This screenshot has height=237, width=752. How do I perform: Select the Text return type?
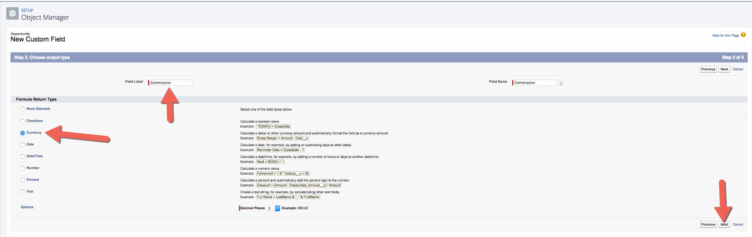click(23, 192)
